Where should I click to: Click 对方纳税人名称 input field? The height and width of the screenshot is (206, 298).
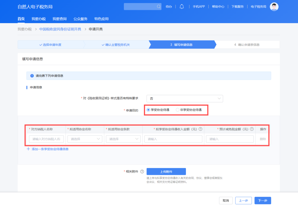click(x=46, y=139)
